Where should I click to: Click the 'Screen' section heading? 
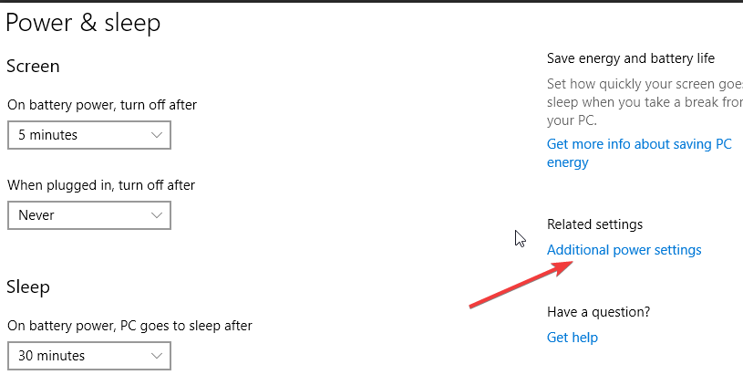click(33, 67)
